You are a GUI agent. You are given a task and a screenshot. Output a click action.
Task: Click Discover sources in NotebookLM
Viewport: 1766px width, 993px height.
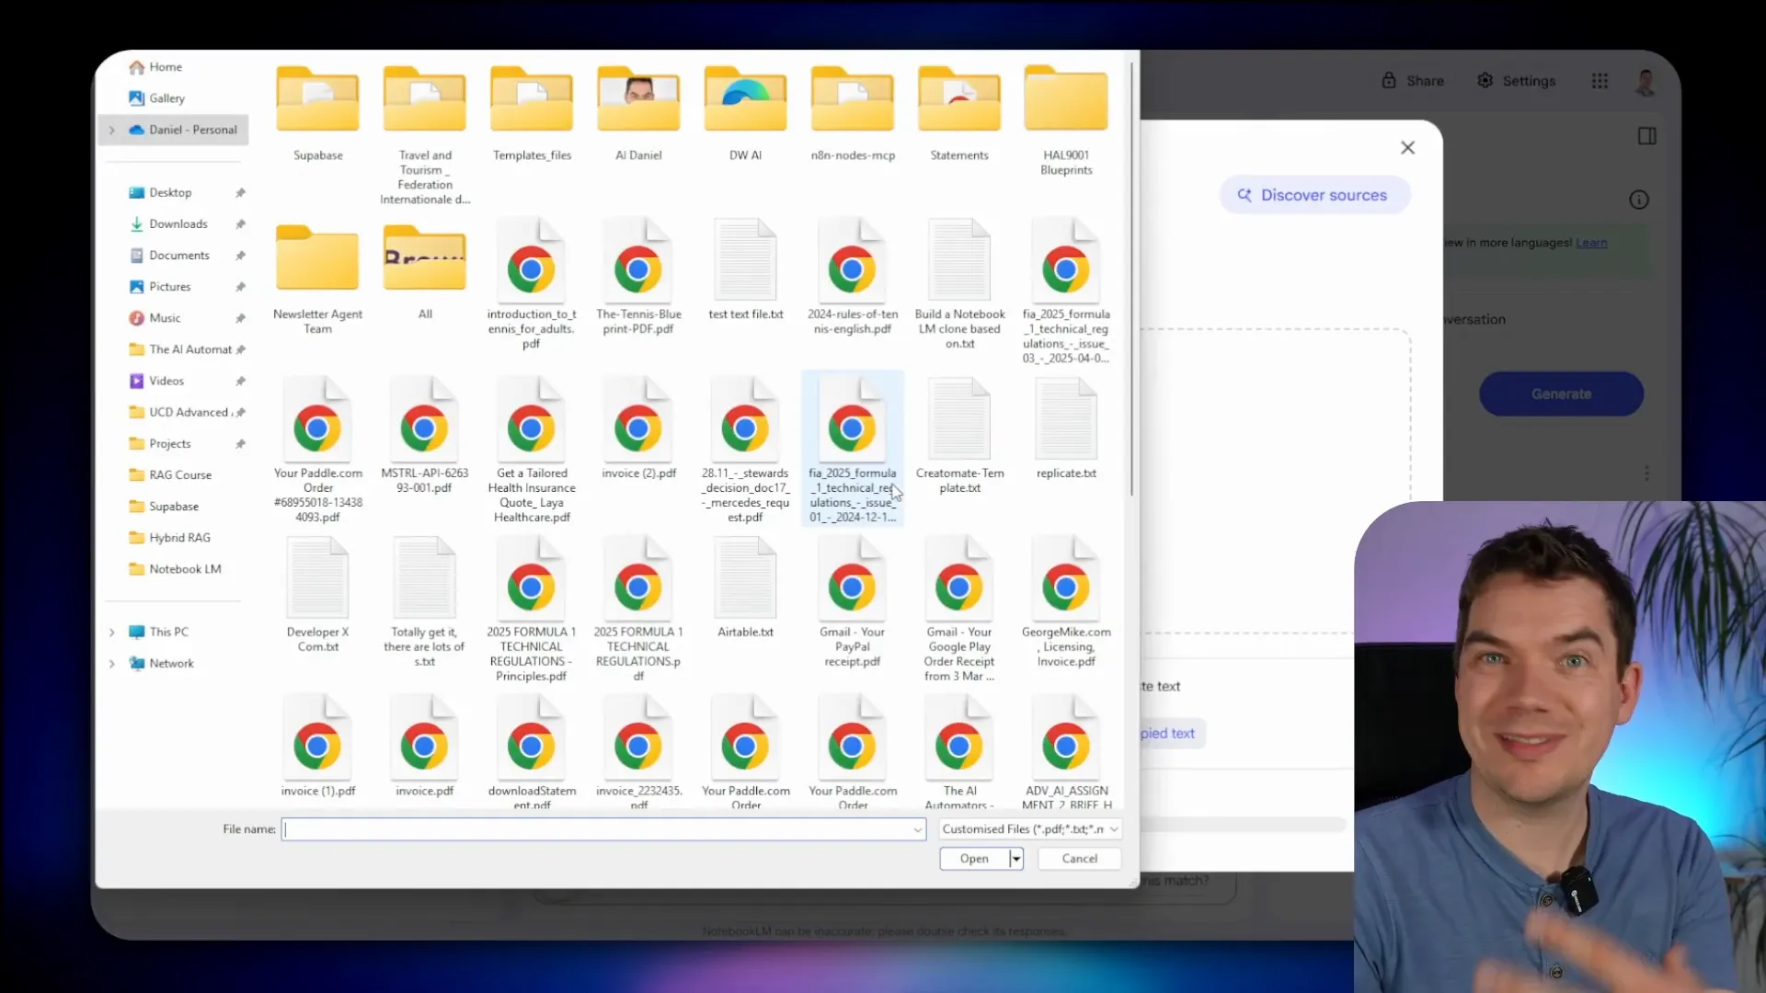pos(1313,195)
